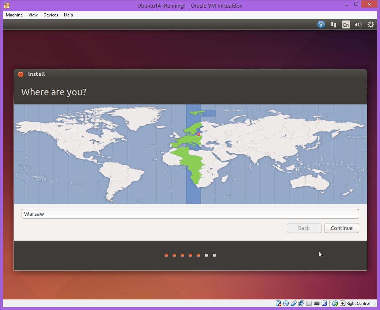The width and height of the screenshot is (380, 310).
Task: Click Continue to proceed with install
Action: coord(342,228)
